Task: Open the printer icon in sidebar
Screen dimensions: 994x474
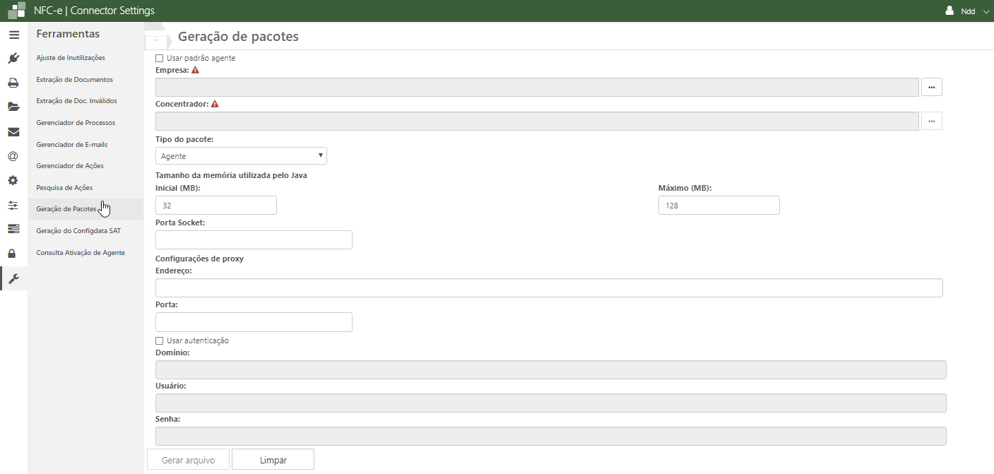Action: tap(13, 83)
